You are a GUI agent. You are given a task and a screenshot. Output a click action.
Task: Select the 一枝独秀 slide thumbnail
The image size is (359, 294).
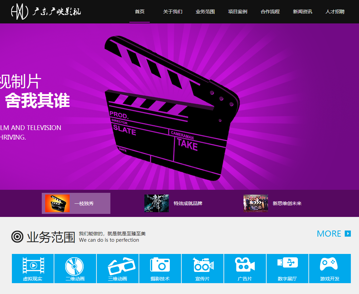point(76,203)
